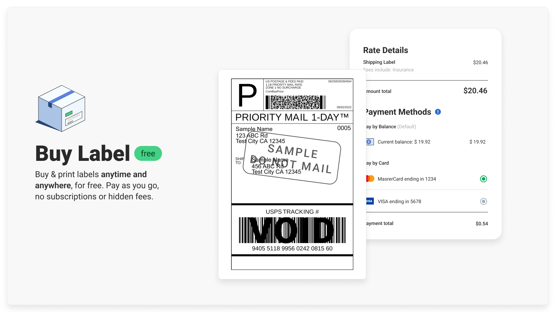Click the Payment Methods info icon

pyautogui.click(x=438, y=112)
